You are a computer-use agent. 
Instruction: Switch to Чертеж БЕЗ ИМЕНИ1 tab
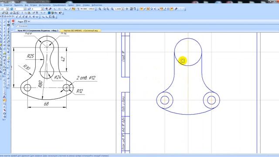[80, 31]
